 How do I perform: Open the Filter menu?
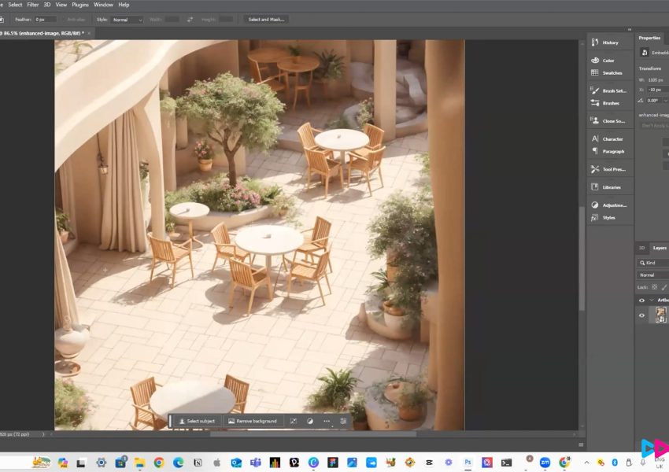pyautogui.click(x=33, y=5)
